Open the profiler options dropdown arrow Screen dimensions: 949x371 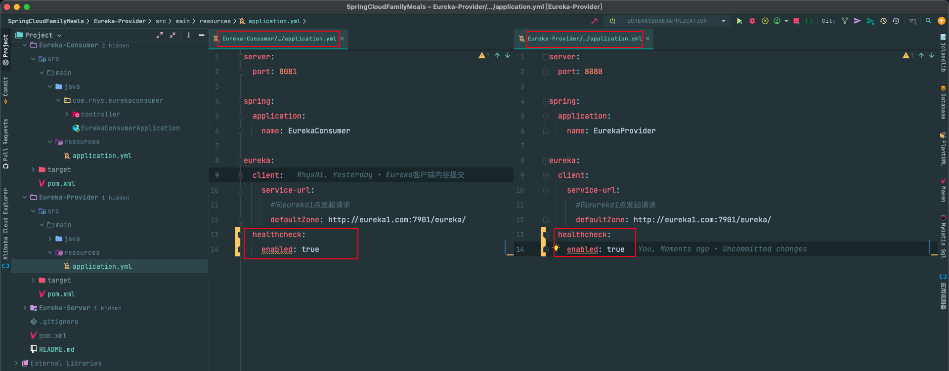tap(786, 21)
